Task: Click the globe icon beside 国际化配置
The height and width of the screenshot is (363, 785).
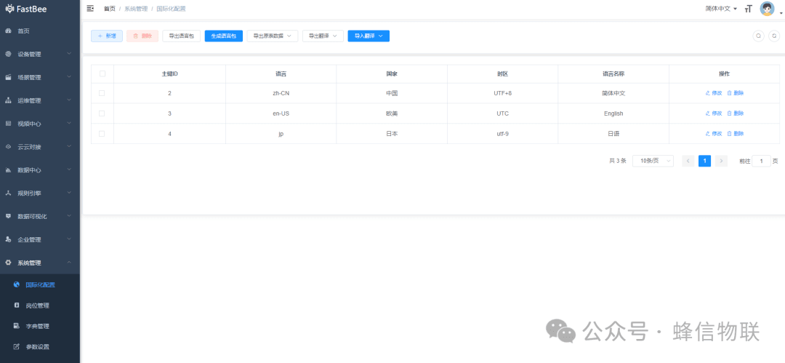Action: pos(17,284)
